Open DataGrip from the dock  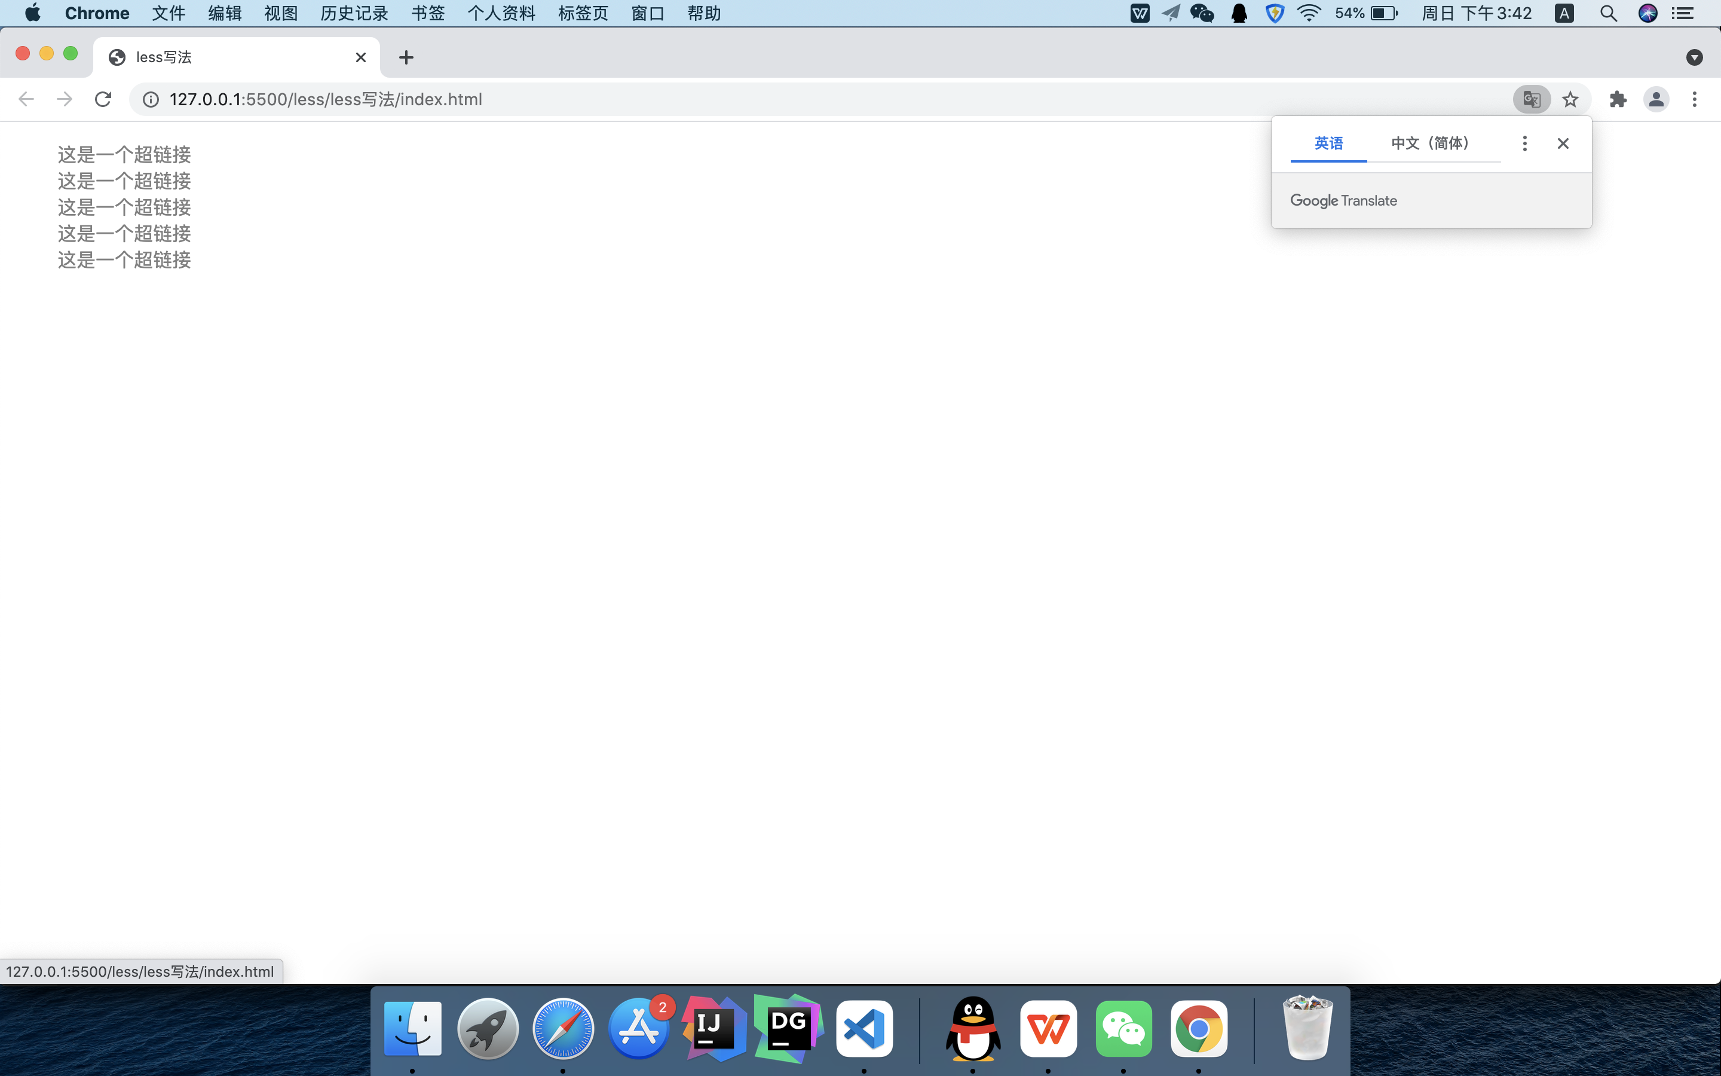pyautogui.click(x=788, y=1028)
